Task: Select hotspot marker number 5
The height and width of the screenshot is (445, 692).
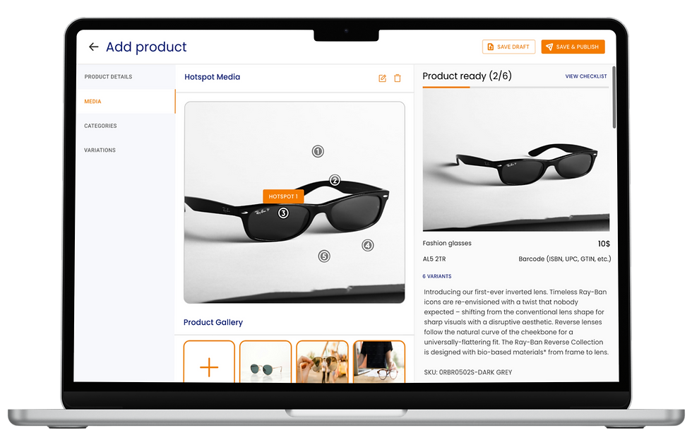Action: pyautogui.click(x=324, y=256)
